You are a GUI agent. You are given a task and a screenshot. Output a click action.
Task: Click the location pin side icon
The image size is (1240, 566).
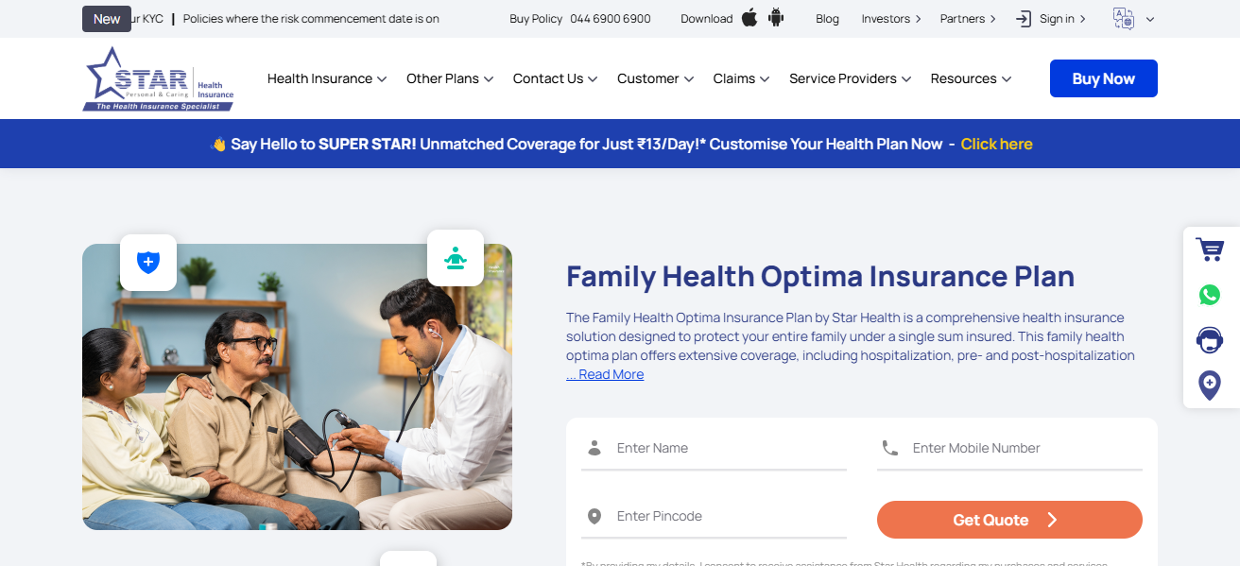pos(1210,385)
